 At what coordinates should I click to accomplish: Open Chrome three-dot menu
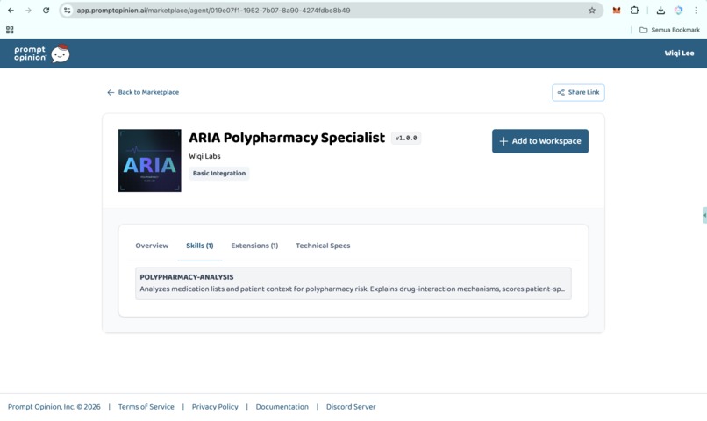[696, 10]
